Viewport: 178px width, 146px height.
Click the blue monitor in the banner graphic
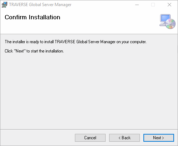coord(166,18)
